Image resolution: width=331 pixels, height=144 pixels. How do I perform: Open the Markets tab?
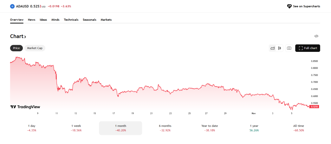pos(106,20)
